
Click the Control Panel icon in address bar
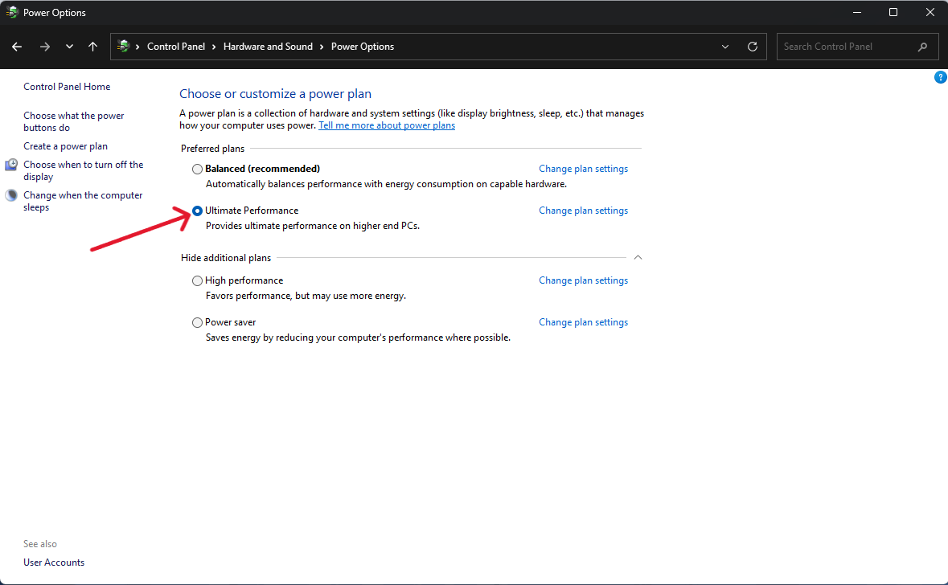(125, 47)
